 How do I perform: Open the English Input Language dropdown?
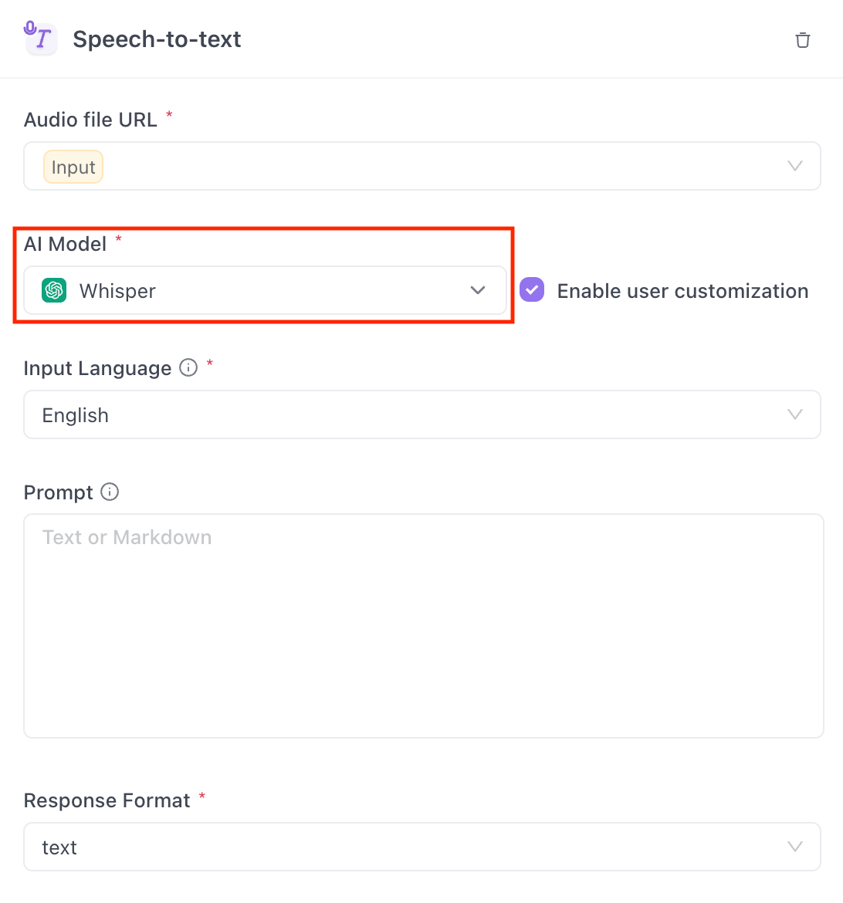tap(422, 414)
